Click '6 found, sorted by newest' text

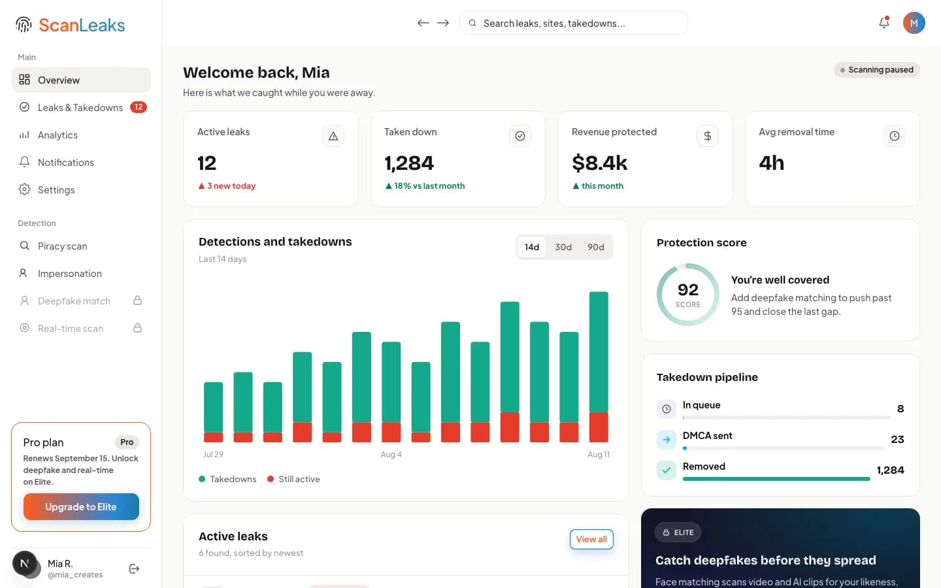[251, 553]
